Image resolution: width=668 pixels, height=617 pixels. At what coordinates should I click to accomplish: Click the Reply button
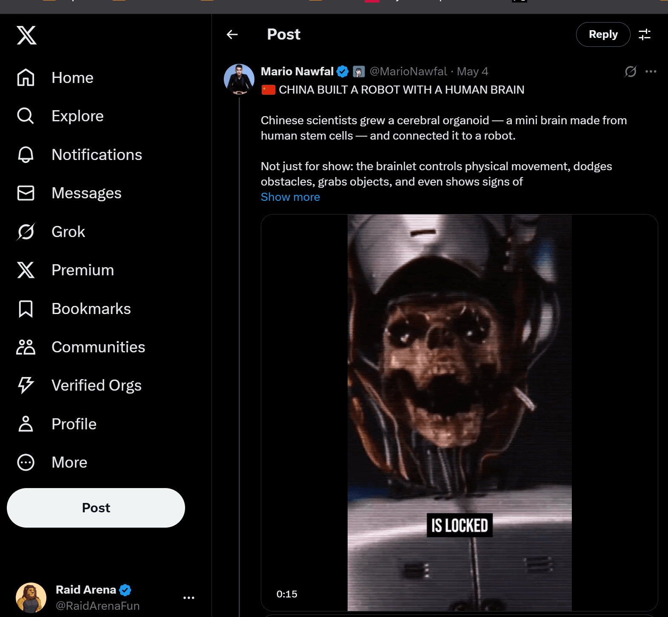click(603, 34)
